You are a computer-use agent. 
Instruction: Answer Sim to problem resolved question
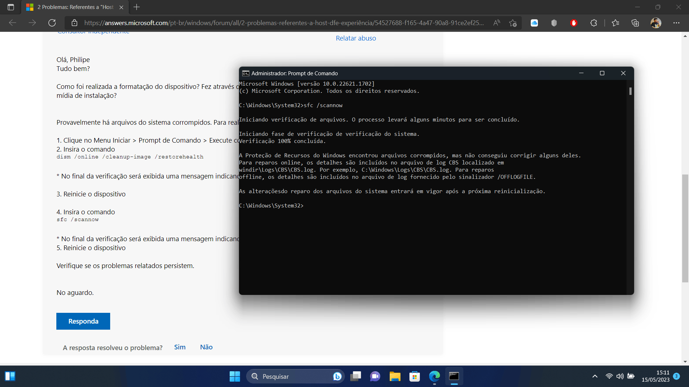(180, 347)
